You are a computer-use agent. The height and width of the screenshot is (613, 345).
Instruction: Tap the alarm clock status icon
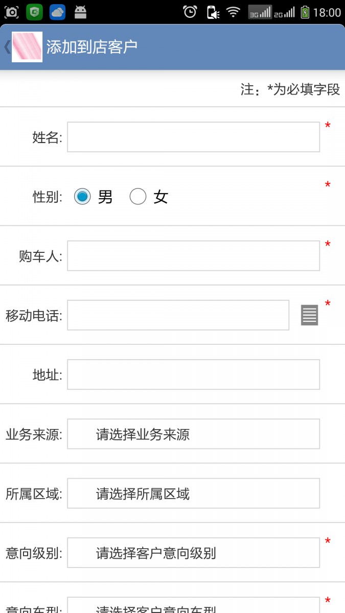click(190, 12)
